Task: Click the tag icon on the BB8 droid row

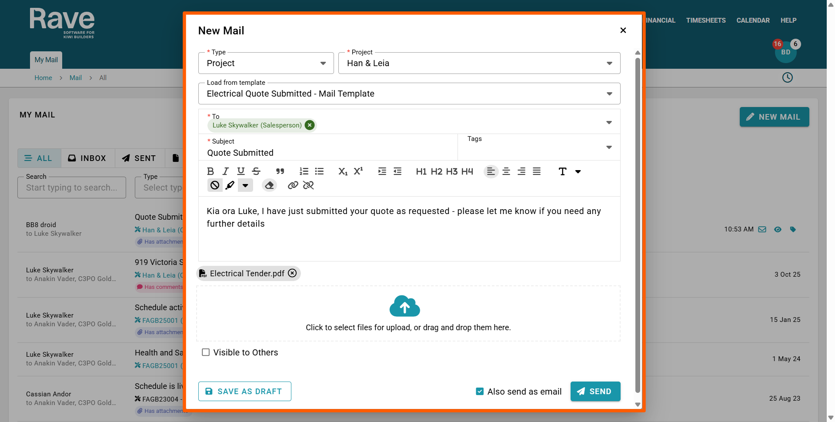Action: [793, 229]
